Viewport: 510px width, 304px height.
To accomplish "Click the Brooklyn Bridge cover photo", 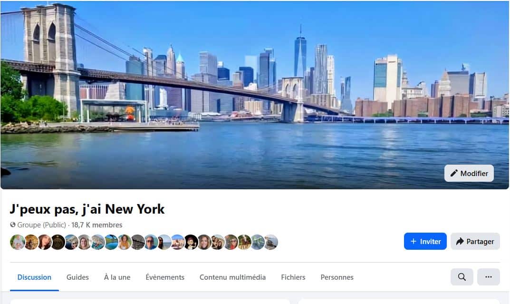I will (x=255, y=95).
